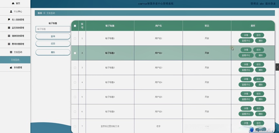Go to 首页 in the breadcrumb
The image size is (279, 133).
40,13
